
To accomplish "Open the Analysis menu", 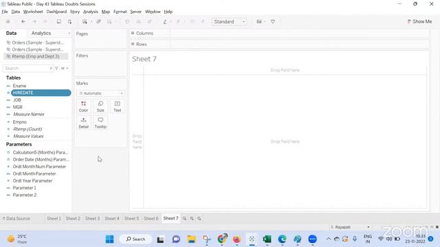I will tap(90, 12).
